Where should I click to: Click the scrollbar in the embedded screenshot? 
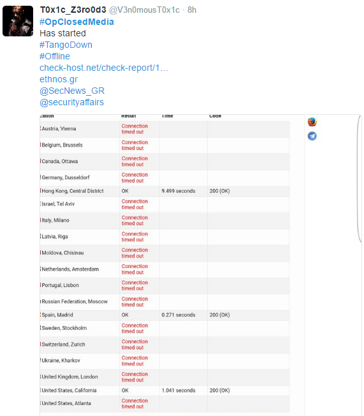click(360, 178)
